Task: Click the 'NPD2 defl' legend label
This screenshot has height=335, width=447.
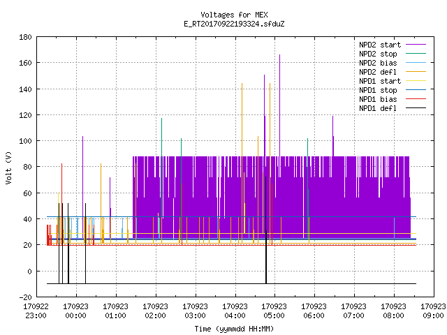Action: [x=378, y=72]
